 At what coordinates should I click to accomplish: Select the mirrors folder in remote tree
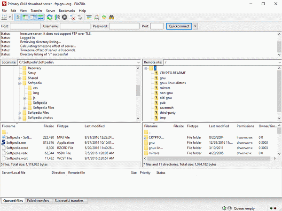point(165,88)
